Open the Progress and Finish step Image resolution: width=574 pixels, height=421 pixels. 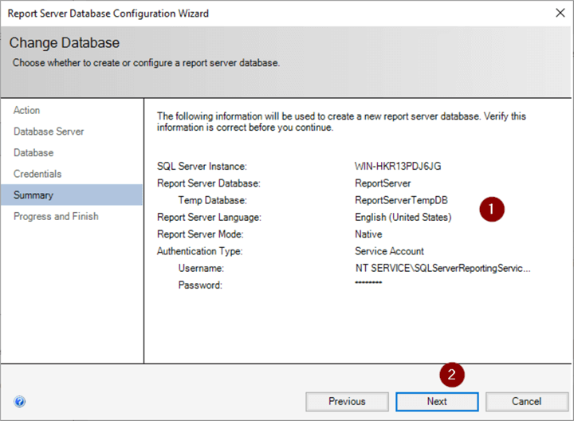coord(56,216)
